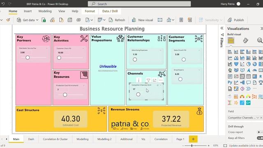This screenshot has width=263, height=148.
Task: Click in the Search box
Action: point(139,4)
